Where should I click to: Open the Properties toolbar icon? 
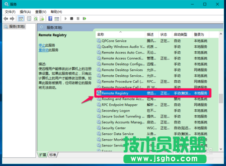29,19
